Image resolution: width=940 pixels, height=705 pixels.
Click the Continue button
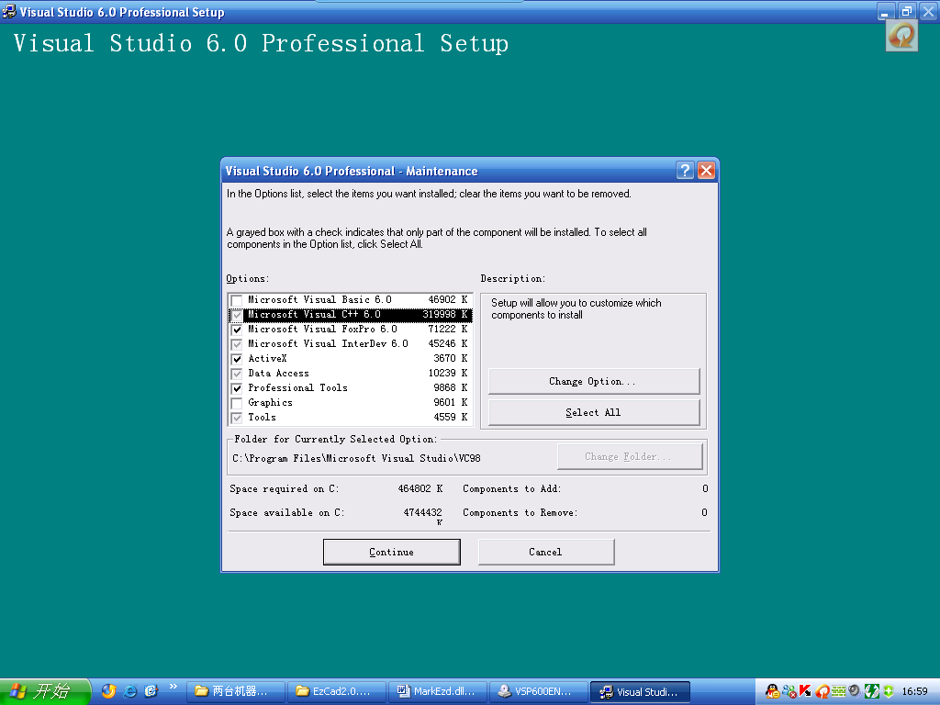tap(391, 552)
